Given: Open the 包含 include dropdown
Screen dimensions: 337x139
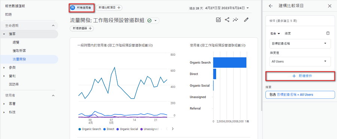Looking at the screenshot, I should (275, 34).
